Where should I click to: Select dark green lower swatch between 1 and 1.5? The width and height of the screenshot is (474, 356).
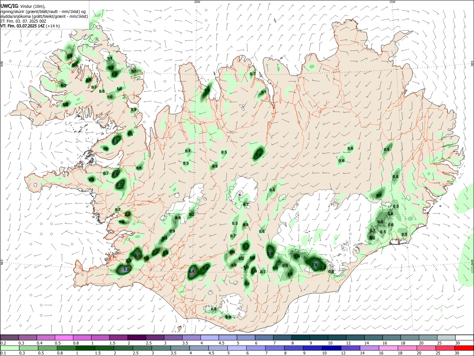85,348
